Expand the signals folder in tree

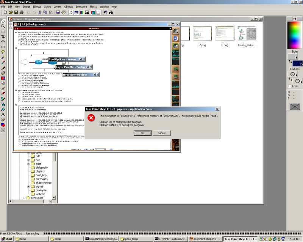coord(28,186)
